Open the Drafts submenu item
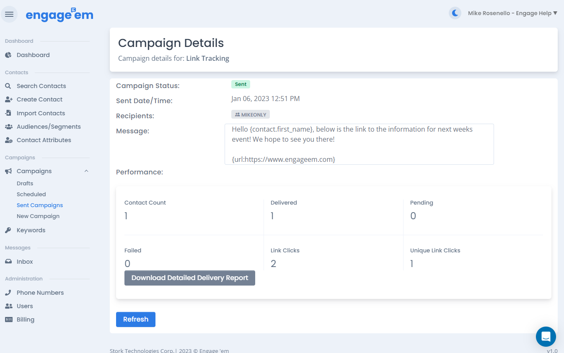 25,183
